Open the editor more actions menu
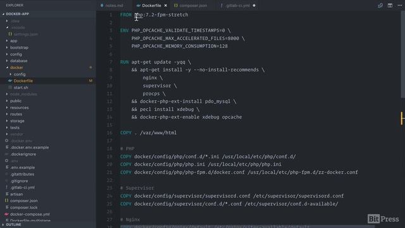The height and width of the screenshot is (228, 405). click(400, 6)
